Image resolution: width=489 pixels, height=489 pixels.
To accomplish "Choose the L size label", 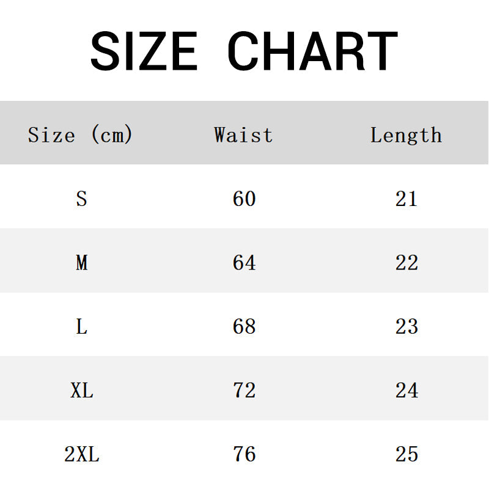I will click(x=81, y=326).
